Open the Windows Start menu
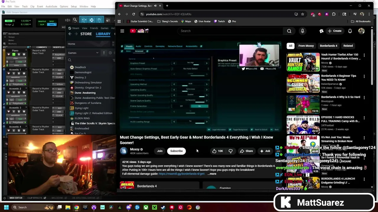 click(6, 207)
